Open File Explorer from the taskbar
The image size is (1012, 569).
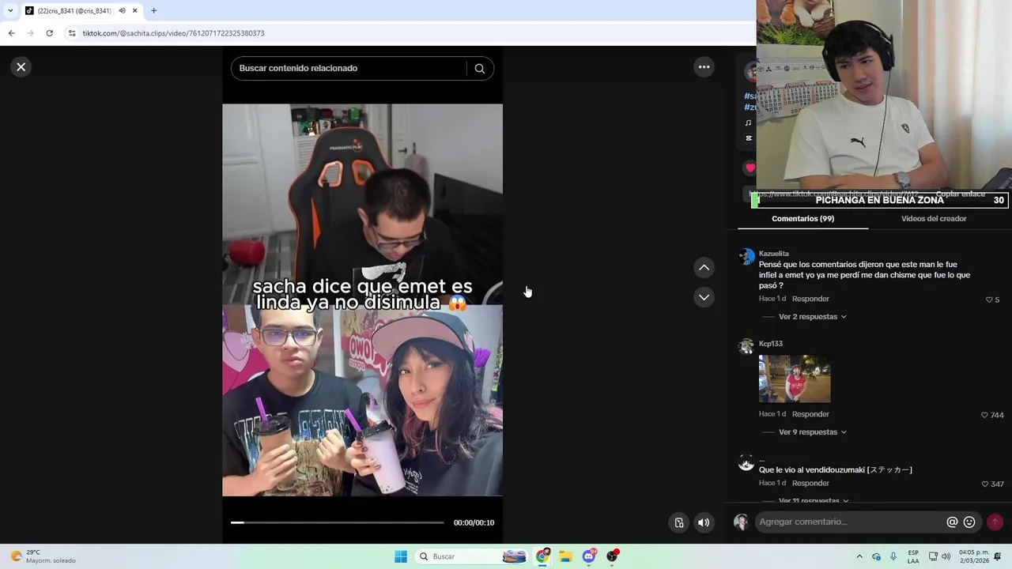point(565,556)
